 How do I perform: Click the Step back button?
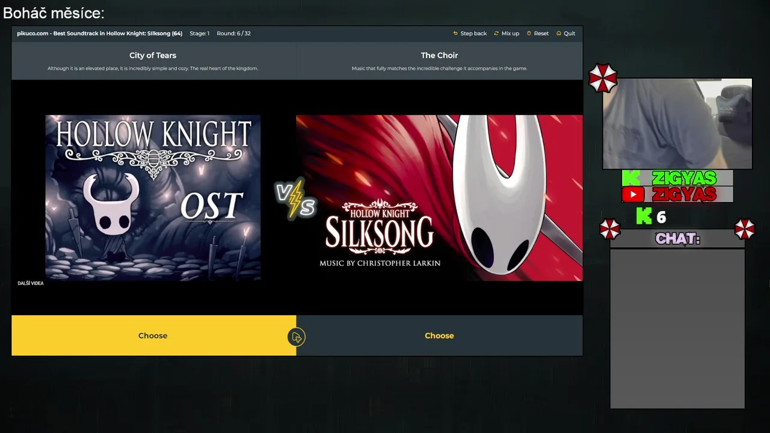coord(470,34)
